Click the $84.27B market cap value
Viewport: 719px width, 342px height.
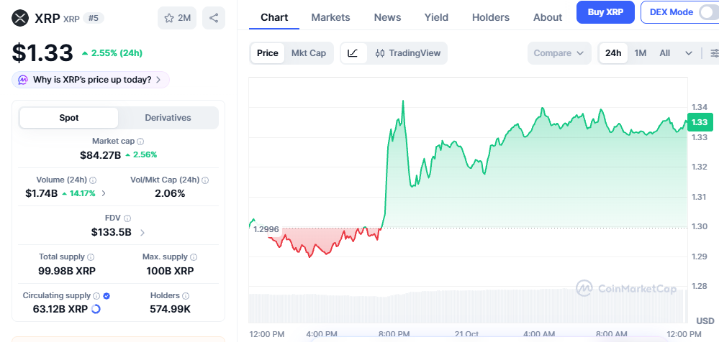click(101, 155)
